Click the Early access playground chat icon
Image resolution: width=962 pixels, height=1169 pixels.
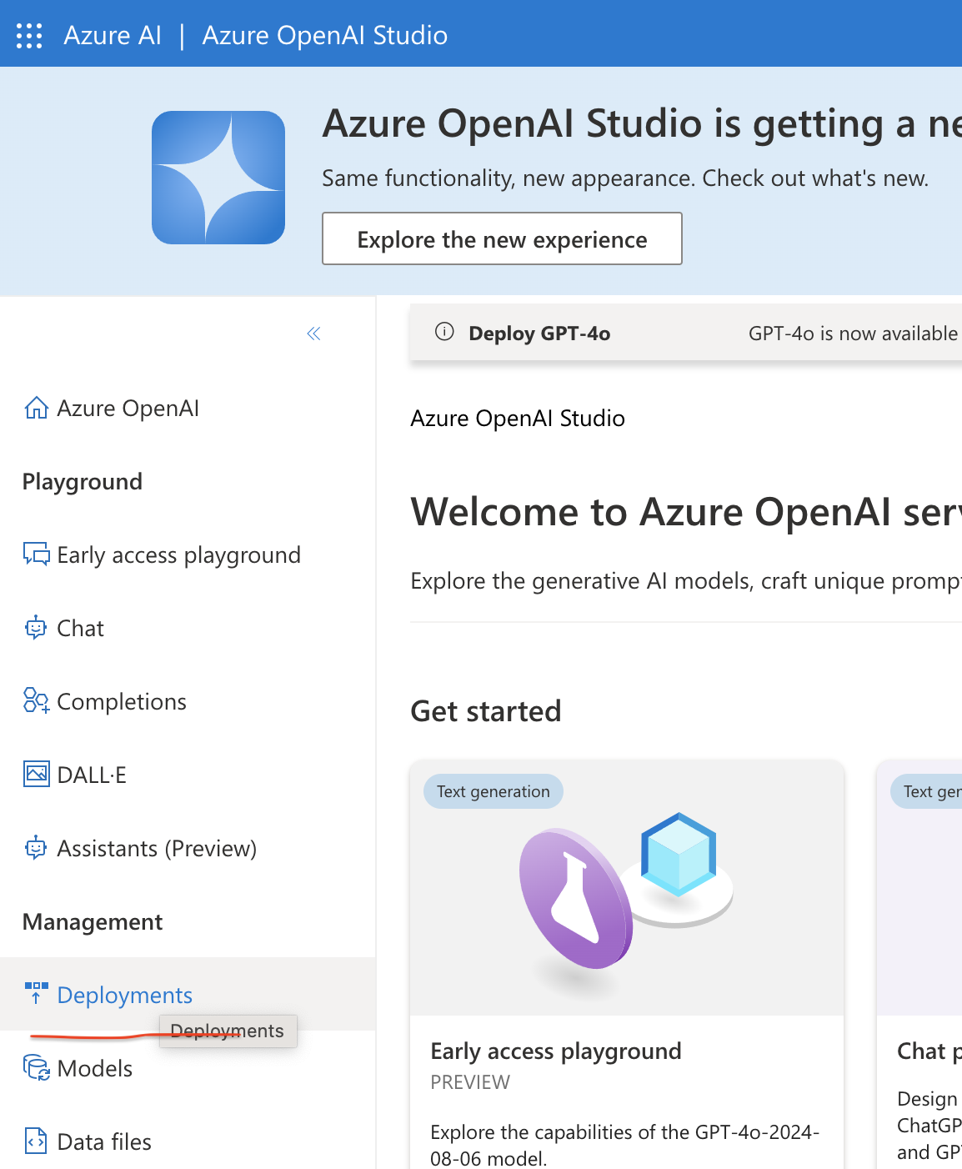click(x=36, y=554)
